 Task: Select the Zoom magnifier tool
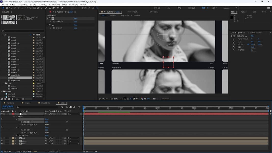(x=10, y=8)
